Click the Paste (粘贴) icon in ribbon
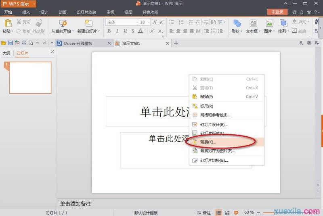The width and height of the screenshot is (323, 216). [x=8, y=23]
